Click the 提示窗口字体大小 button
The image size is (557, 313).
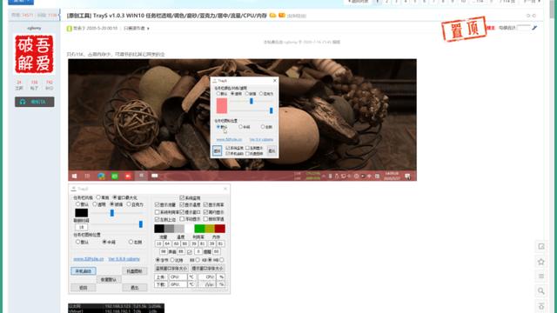207,269
